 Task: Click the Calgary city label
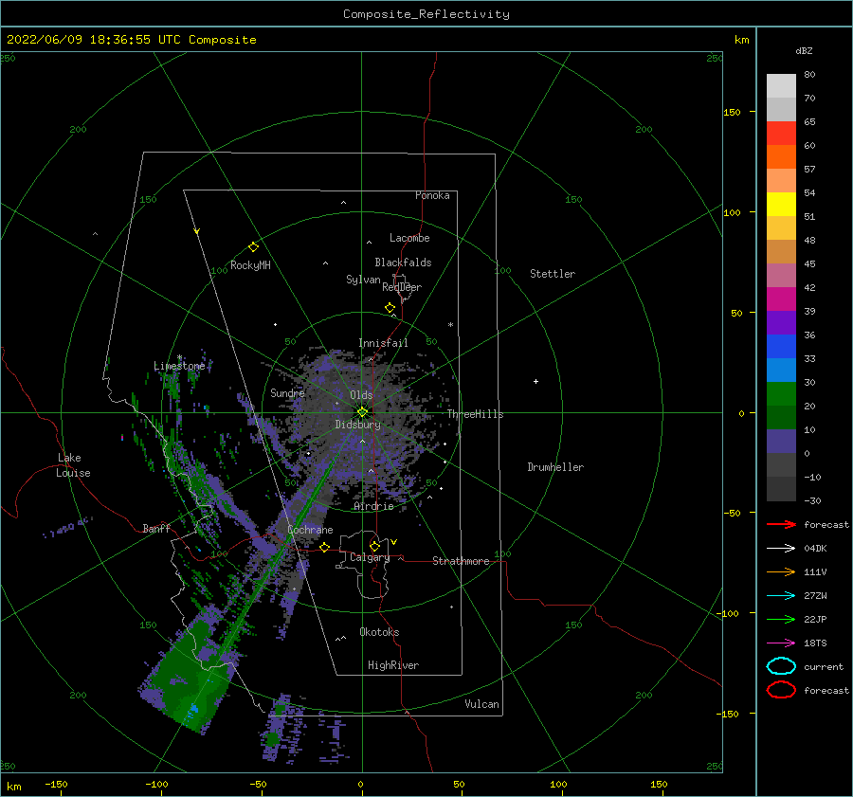tap(370, 557)
